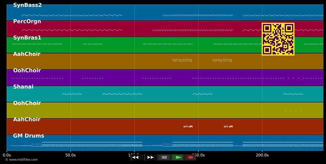This screenshot has height=164, width=326.
Task: Select the AahChoir label on brown track
Action: point(27,54)
